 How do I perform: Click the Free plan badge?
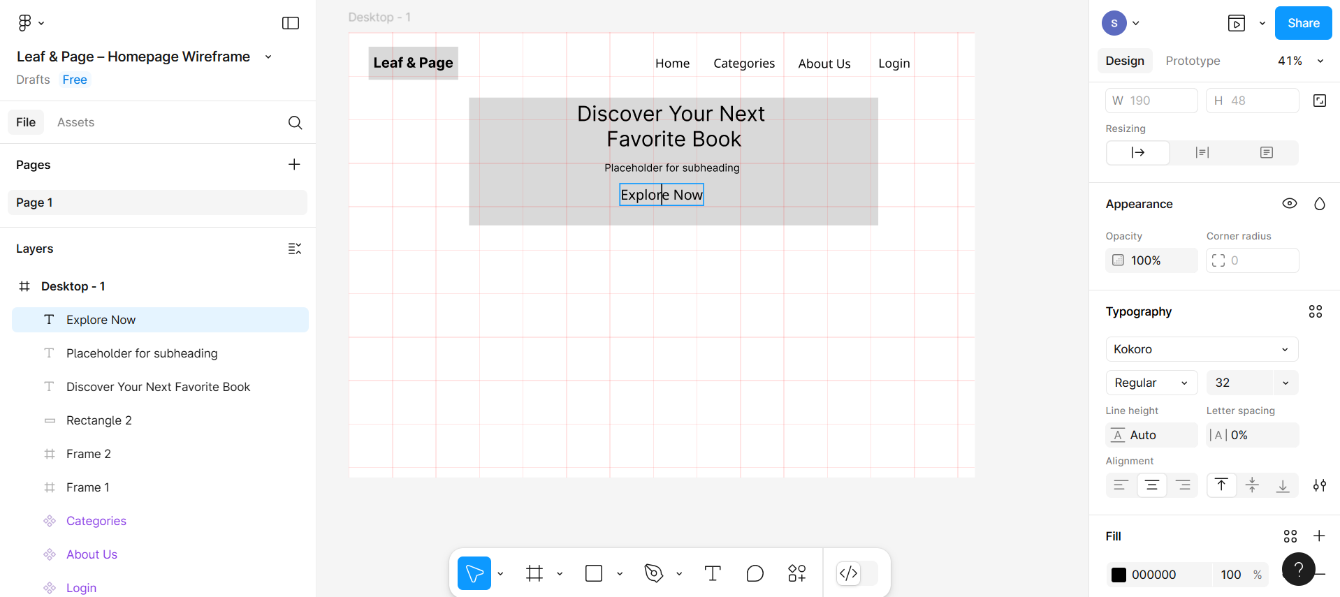coord(75,80)
